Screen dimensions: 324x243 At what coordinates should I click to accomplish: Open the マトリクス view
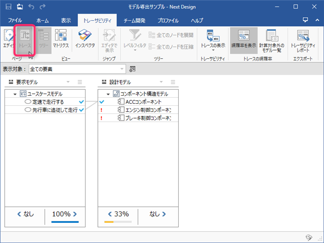click(61, 38)
